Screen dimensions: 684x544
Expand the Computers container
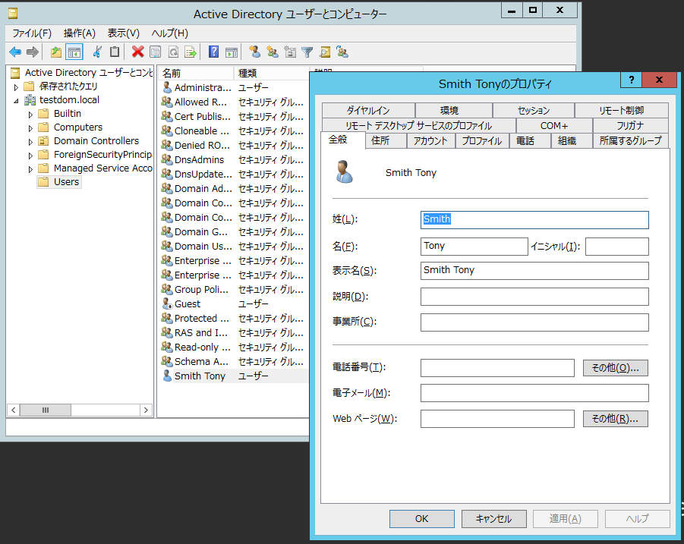tap(30, 128)
